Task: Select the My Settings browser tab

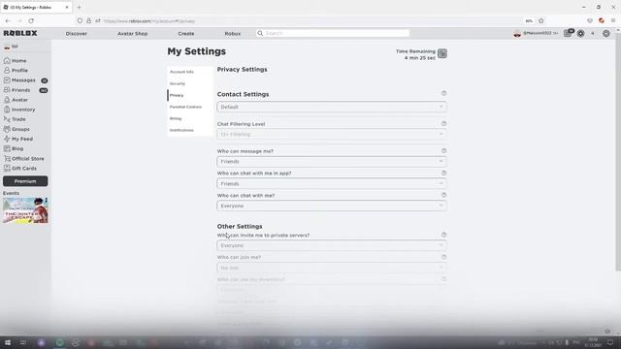Action: tap(36, 7)
